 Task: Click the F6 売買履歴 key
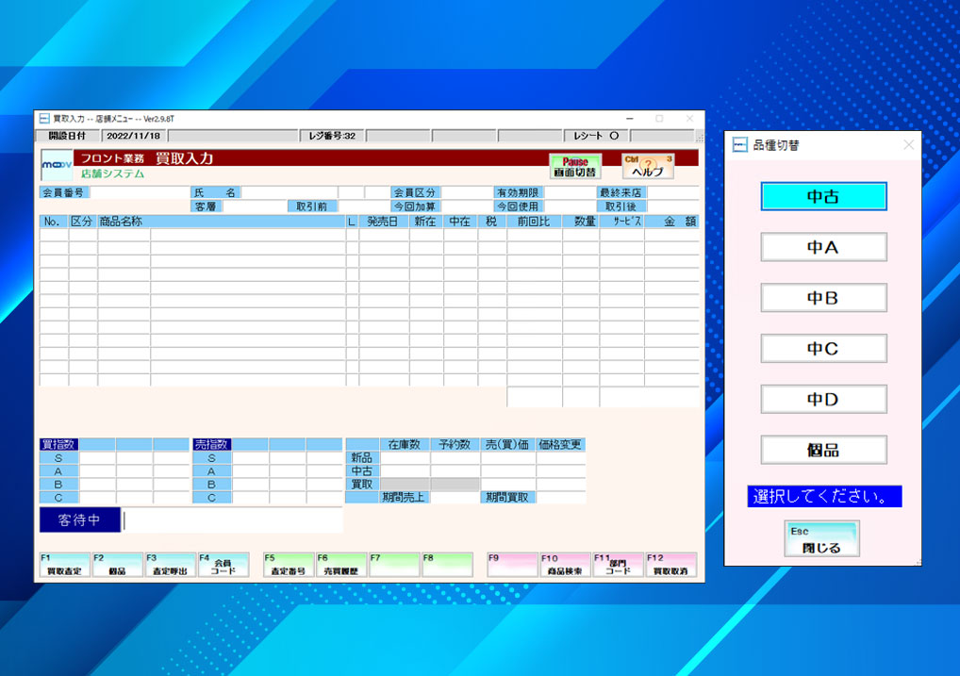click(341, 565)
